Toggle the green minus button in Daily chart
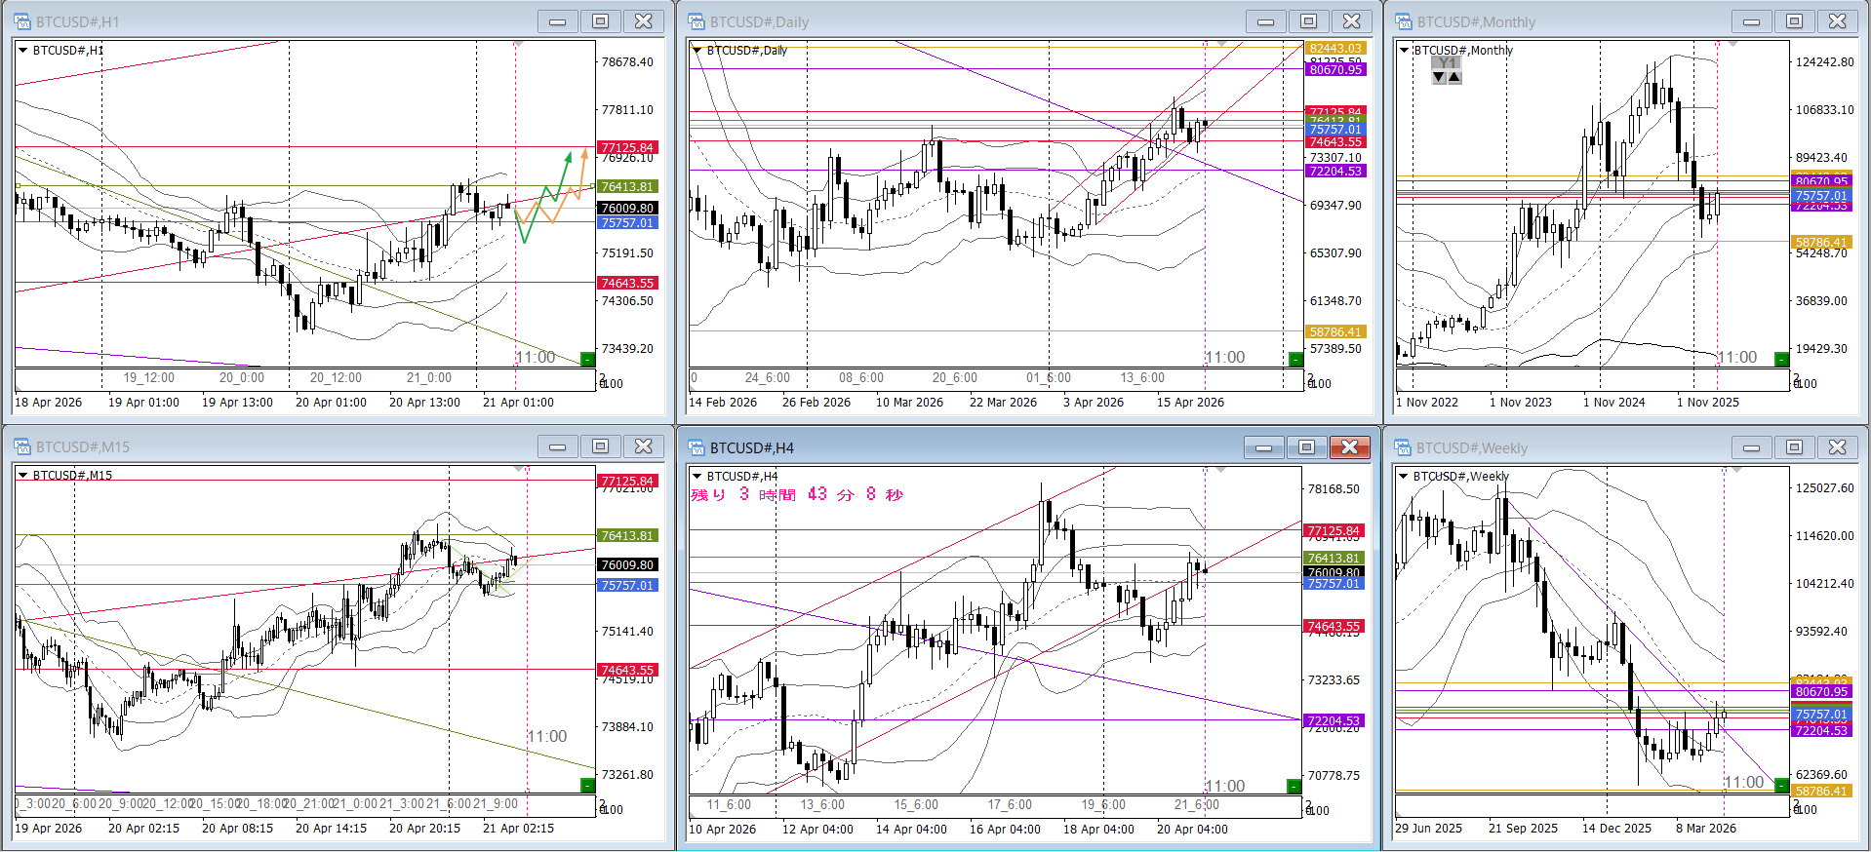This screenshot has height=852, width=1871. (x=1294, y=359)
